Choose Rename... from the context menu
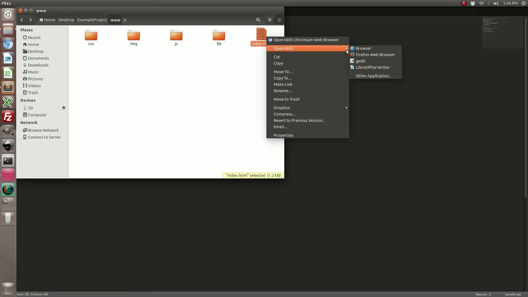 308,91
